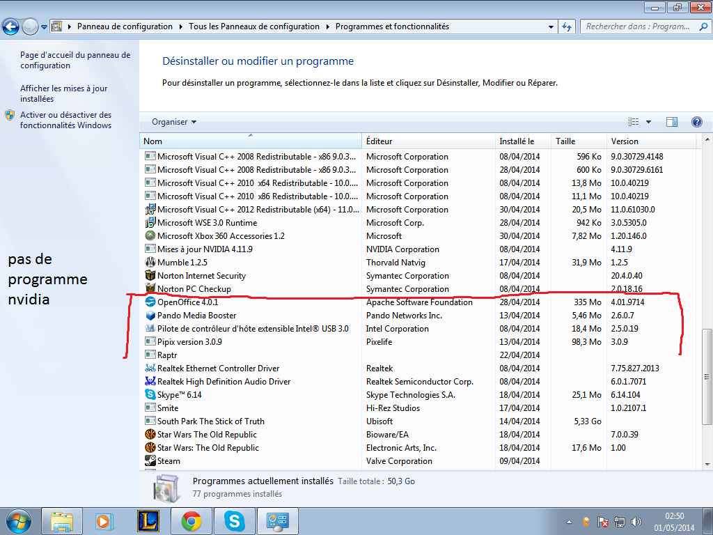Open the recent pages dropdown arrow
The image size is (713, 535).
44,27
